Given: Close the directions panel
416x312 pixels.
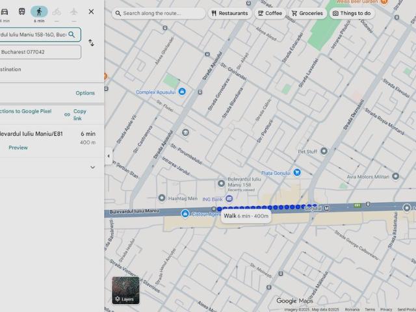Looking at the screenshot, I should click(91, 12).
